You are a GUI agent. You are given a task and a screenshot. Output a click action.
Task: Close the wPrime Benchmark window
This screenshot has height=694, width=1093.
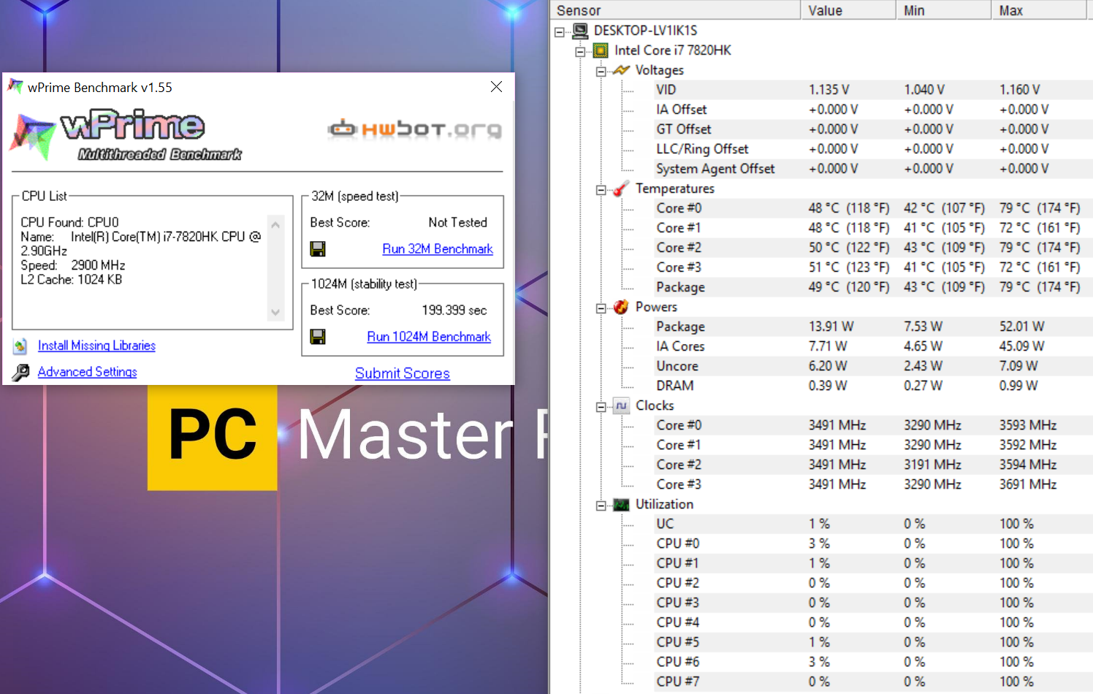coord(496,87)
